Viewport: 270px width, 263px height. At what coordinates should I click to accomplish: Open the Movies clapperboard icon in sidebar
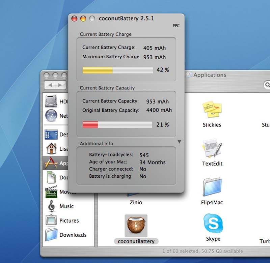pyautogui.click(x=51, y=192)
